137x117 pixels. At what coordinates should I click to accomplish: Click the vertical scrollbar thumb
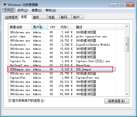point(127,44)
